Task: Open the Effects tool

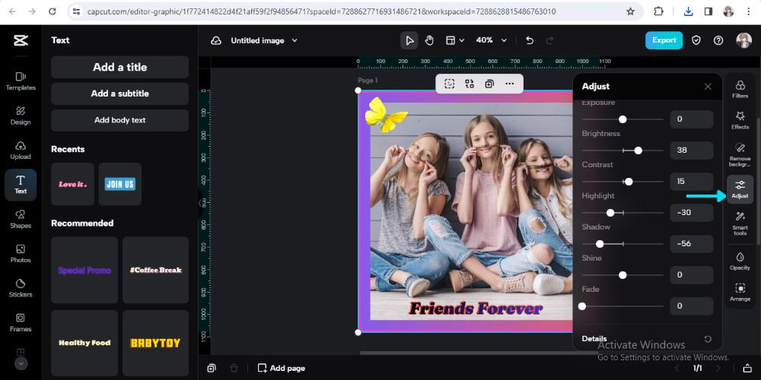Action: point(740,120)
